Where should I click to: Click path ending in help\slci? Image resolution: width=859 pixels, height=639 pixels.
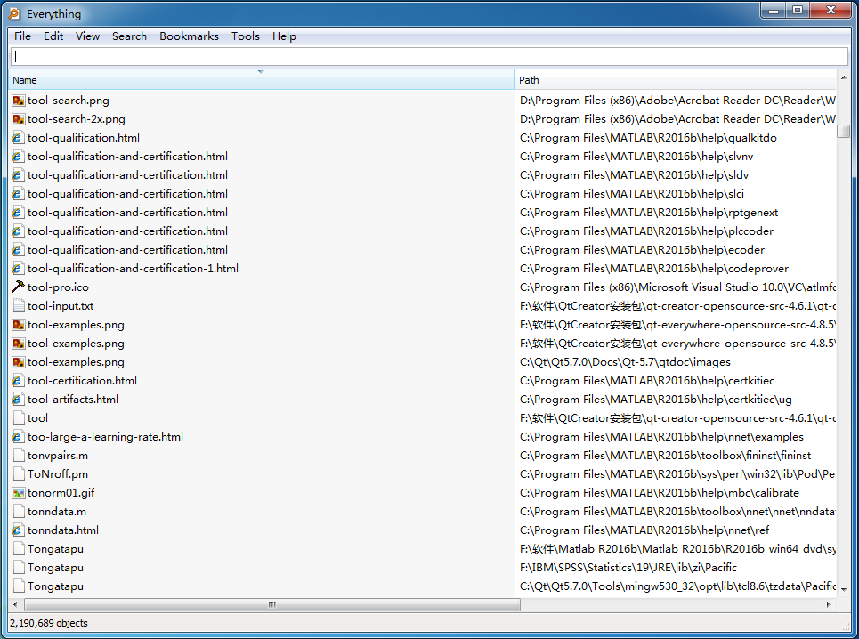click(x=632, y=193)
